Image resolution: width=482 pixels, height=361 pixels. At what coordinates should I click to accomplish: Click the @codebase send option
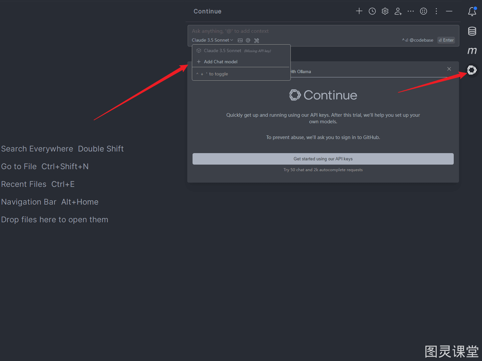[x=418, y=40]
